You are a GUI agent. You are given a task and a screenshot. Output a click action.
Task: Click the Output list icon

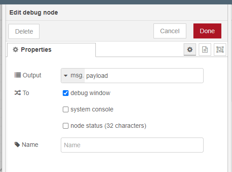click(x=18, y=75)
